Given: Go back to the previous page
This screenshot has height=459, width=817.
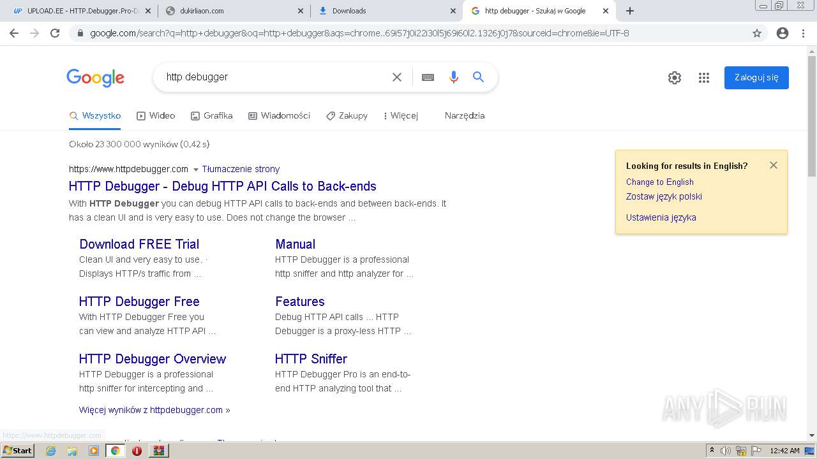Looking at the screenshot, I should click(x=14, y=33).
